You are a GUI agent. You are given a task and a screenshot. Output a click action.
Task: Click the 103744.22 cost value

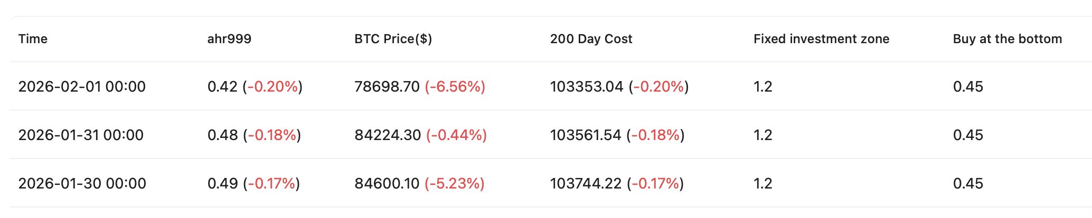[x=586, y=183]
